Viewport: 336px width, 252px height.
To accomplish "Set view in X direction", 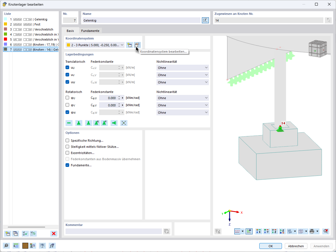I will click(258, 231).
